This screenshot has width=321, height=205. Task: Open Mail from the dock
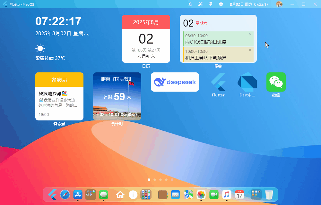click(x=175, y=194)
